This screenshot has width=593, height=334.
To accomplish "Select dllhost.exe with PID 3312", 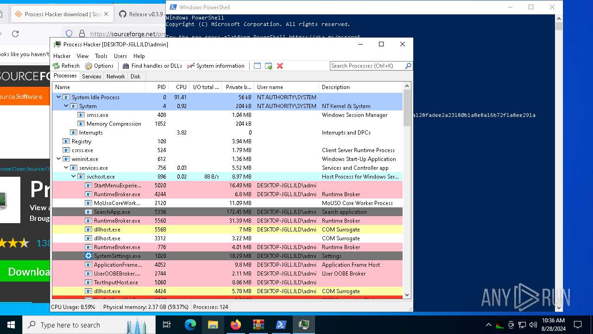I will click(227, 238).
